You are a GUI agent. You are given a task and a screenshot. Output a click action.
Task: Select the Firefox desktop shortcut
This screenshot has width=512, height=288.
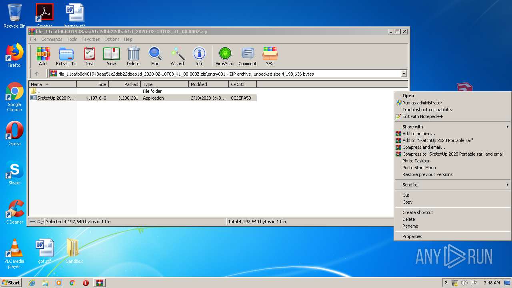click(14, 56)
